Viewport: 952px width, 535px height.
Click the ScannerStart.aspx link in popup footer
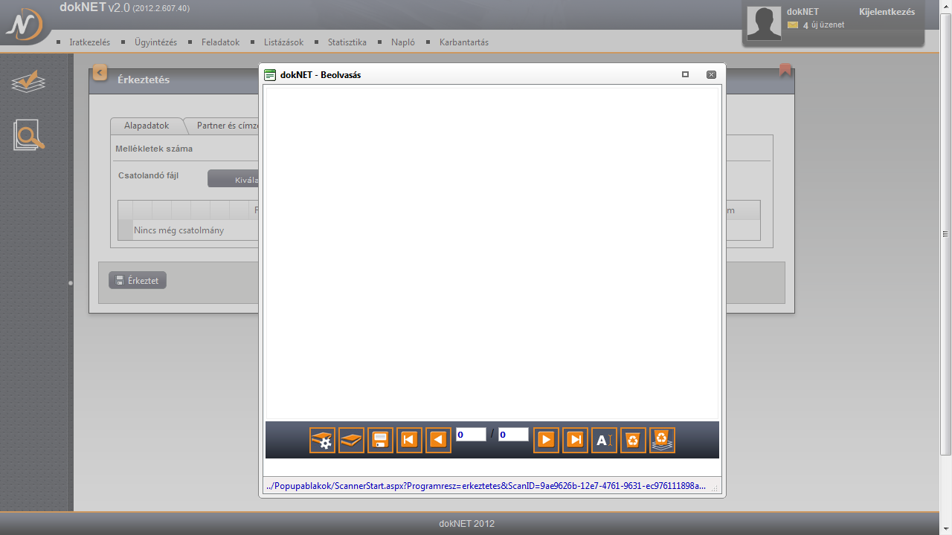click(x=486, y=486)
